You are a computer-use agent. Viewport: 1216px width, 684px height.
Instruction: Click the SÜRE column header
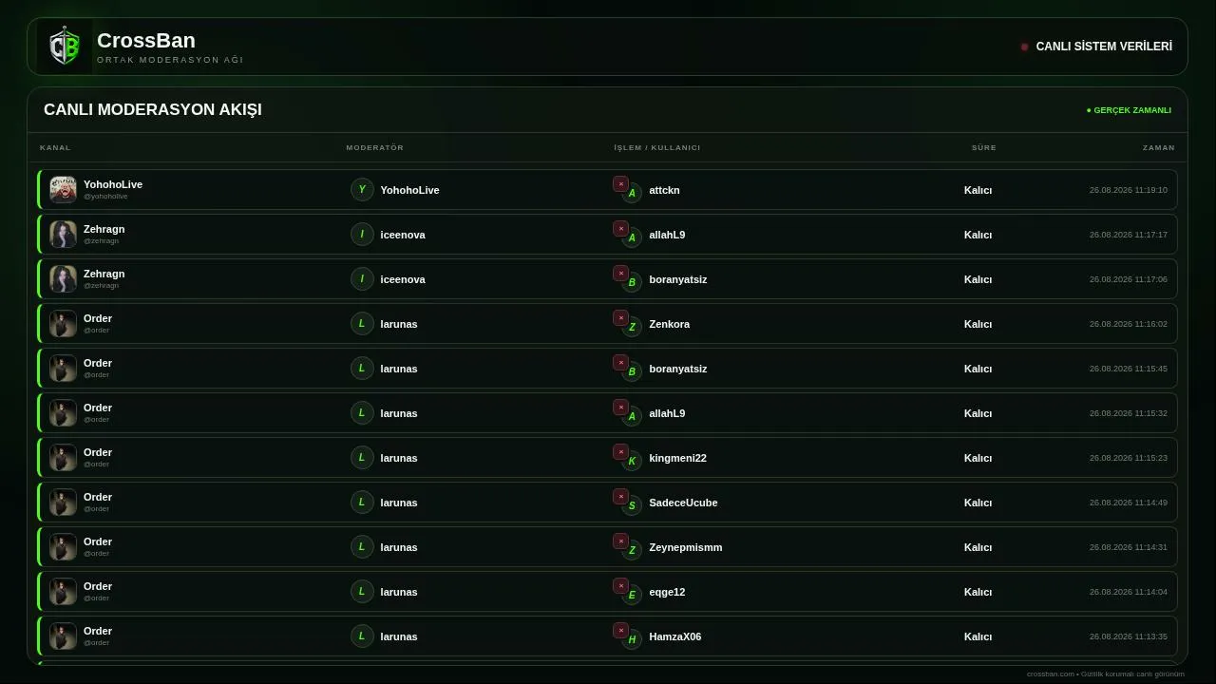click(x=984, y=147)
